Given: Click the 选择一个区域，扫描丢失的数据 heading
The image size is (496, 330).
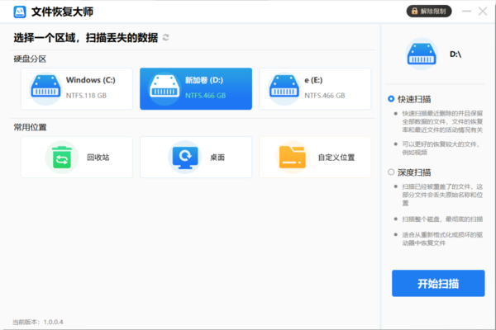Looking at the screenshot, I should coord(86,38).
